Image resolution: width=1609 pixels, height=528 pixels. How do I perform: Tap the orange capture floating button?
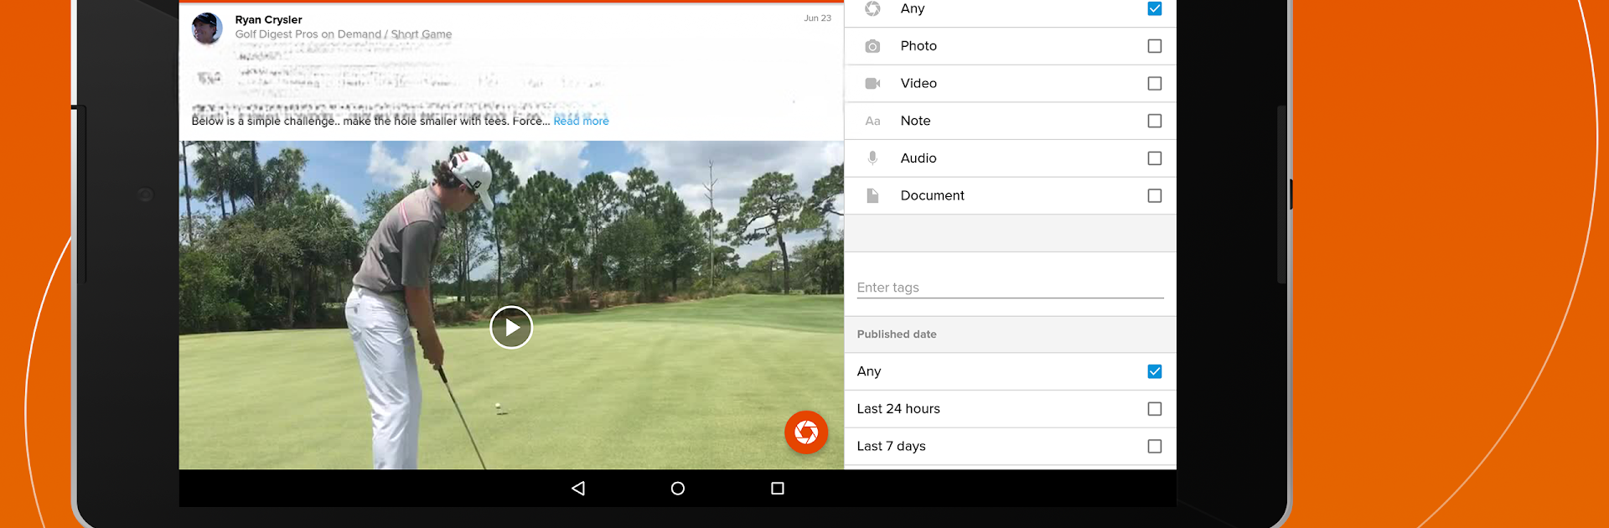806,432
